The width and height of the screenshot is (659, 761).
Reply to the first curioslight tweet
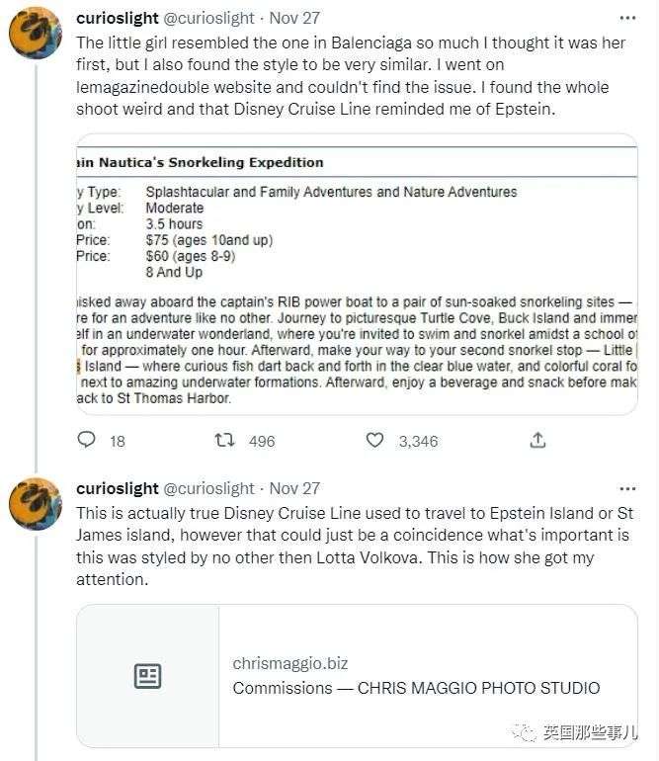pyautogui.click(x=87, y=440)
